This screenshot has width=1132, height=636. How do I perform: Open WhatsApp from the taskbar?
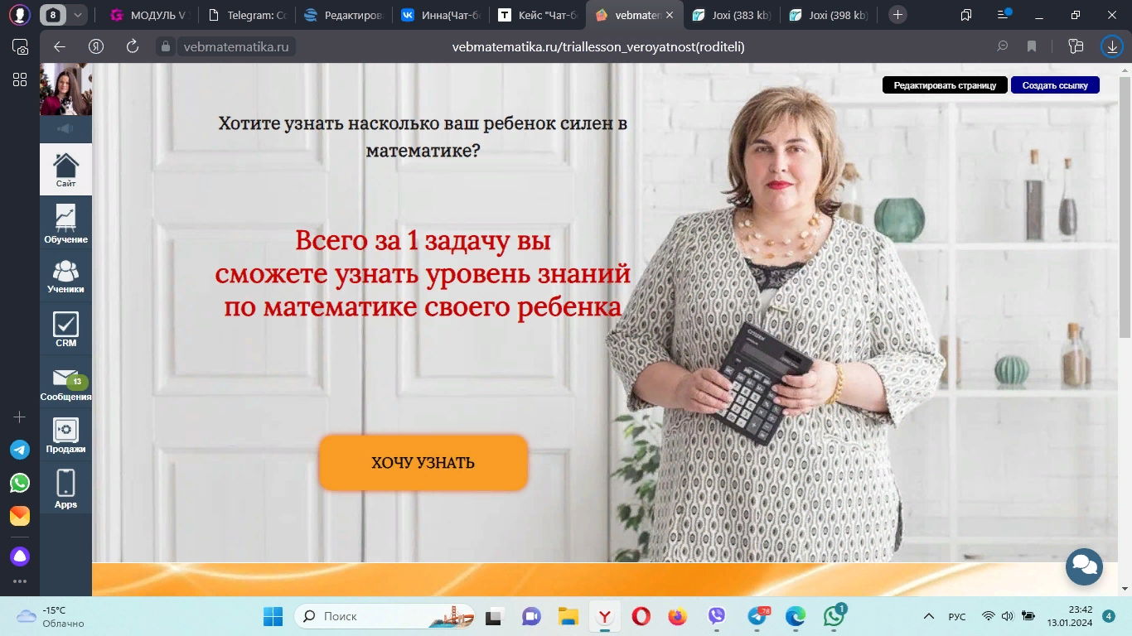tap(834, 616)
